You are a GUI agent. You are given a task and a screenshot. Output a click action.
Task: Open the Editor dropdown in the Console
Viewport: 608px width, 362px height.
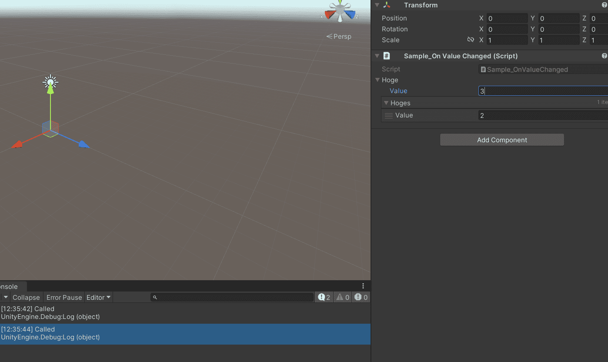click(x=99, y=298)
